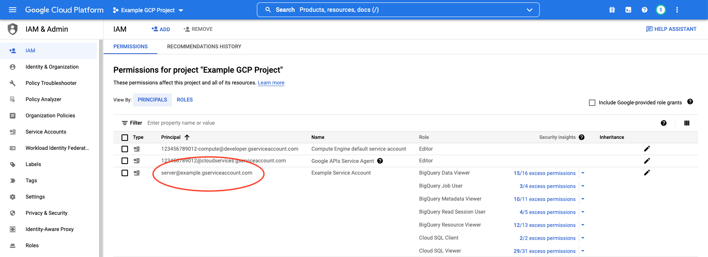Screen dimensions: 708x257
Task: Activate Cloud Shell terminal icon
Action: point(628,10)
